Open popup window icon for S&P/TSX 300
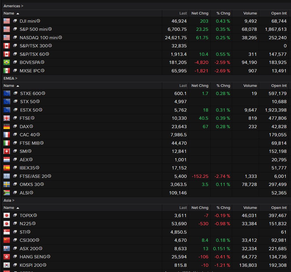 15,46
